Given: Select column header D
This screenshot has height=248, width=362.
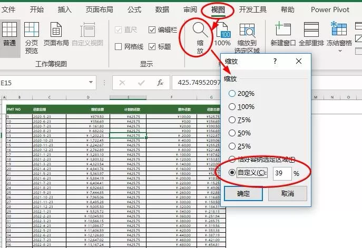Looking at the screenshot, I should (x=88, y=97).
